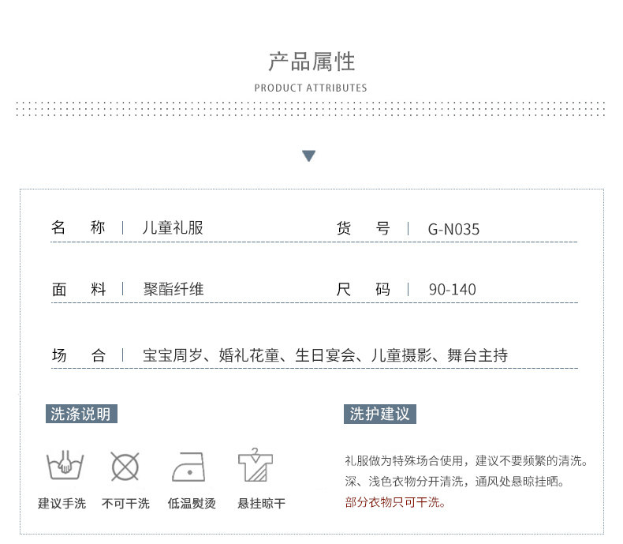
Task: Select the 洗涤说明 label badge
Action: pyautogui.click(x=81, y=414)
